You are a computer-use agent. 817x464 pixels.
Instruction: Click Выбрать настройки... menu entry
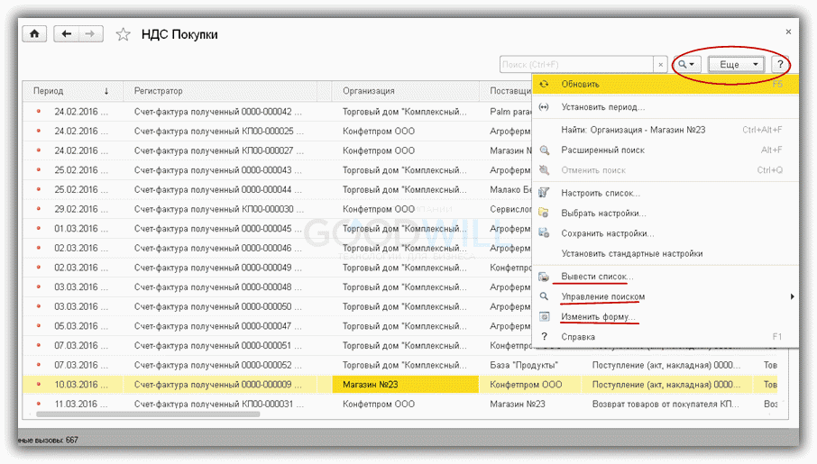point(603,213)
